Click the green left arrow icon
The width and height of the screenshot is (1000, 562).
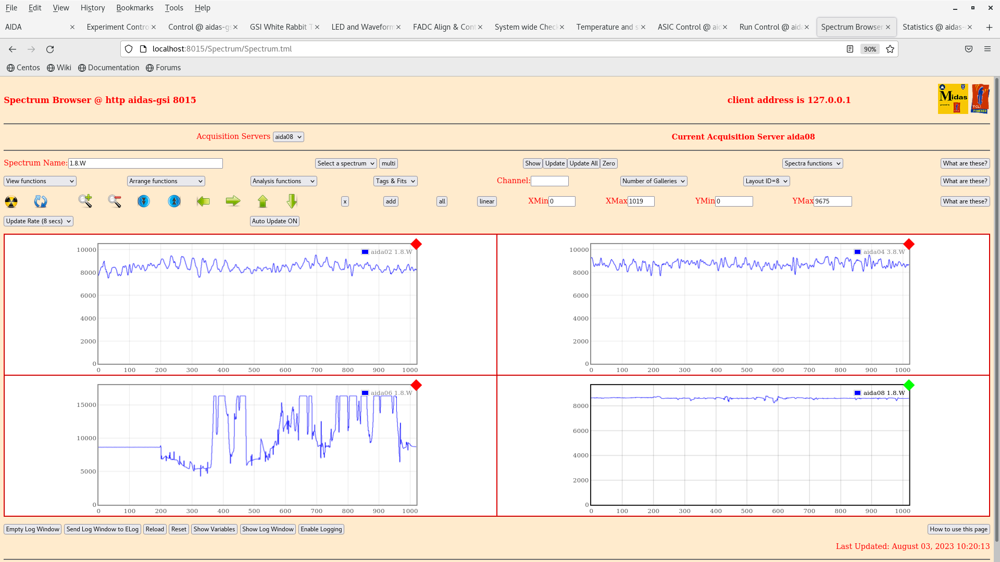203,201
